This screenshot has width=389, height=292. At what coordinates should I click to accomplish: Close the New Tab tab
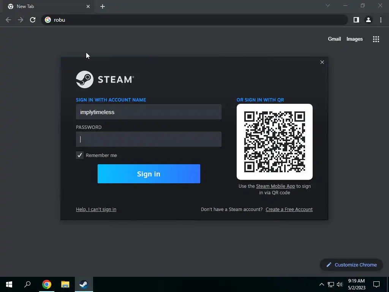[x=88, y=6]
